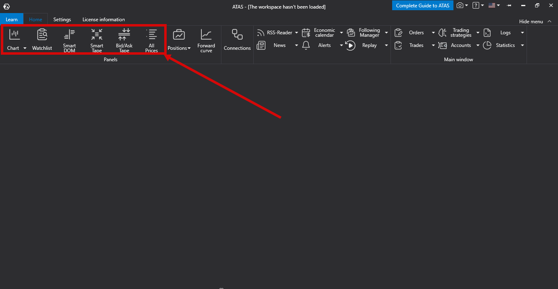
Task: Expand the help dropdown arrow
Action: pos(482,6)
